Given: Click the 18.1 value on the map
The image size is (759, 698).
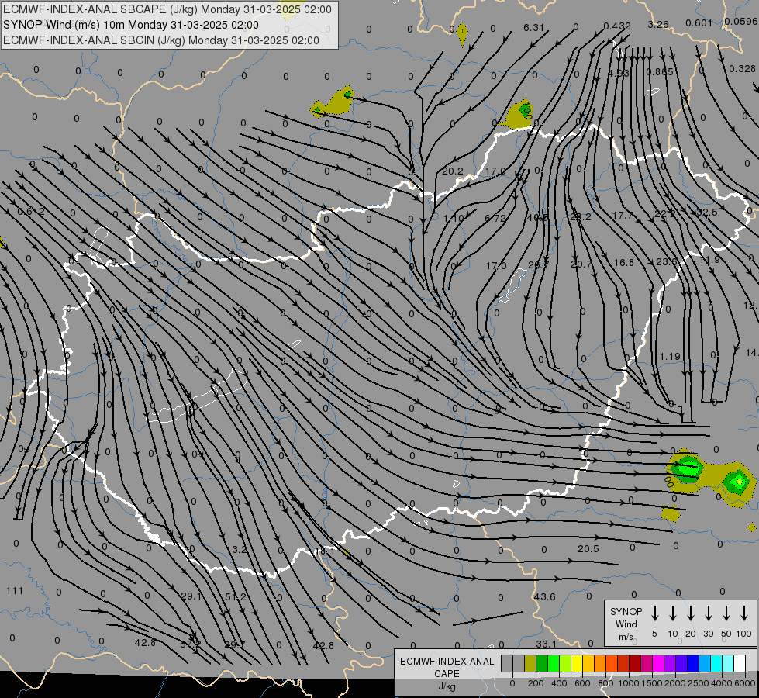Looking at the screenshot, I should pyautogui.click(x=324, y=551).
